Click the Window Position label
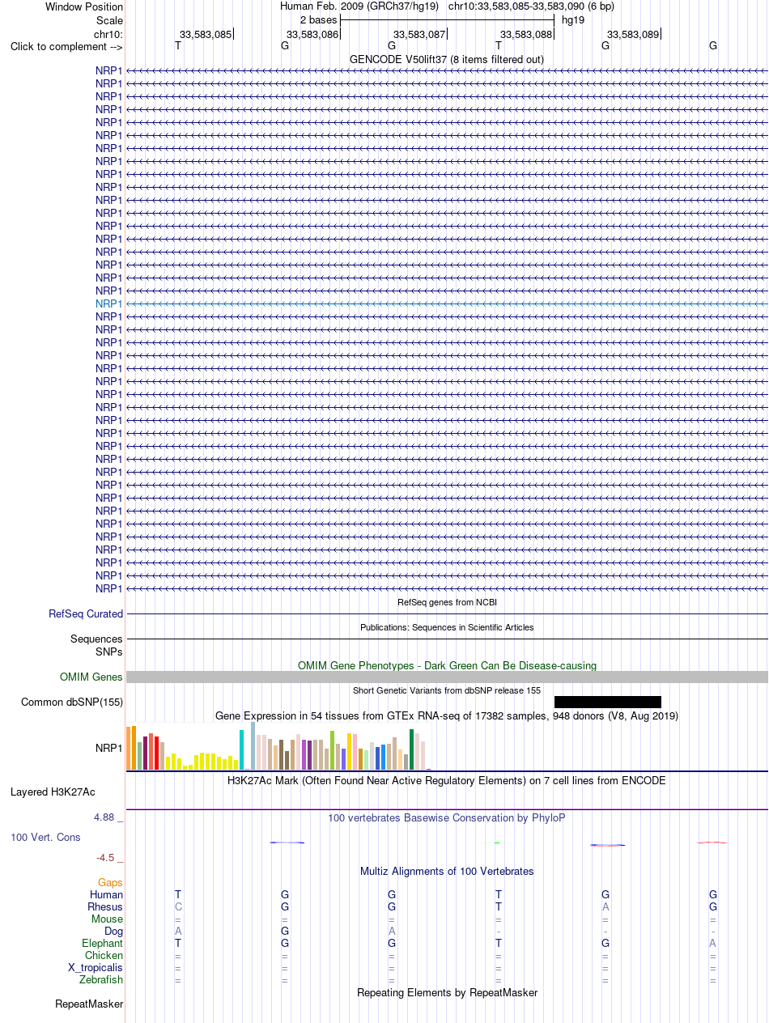The height and width of the screenshot is (1023, 769). point(84,6)
